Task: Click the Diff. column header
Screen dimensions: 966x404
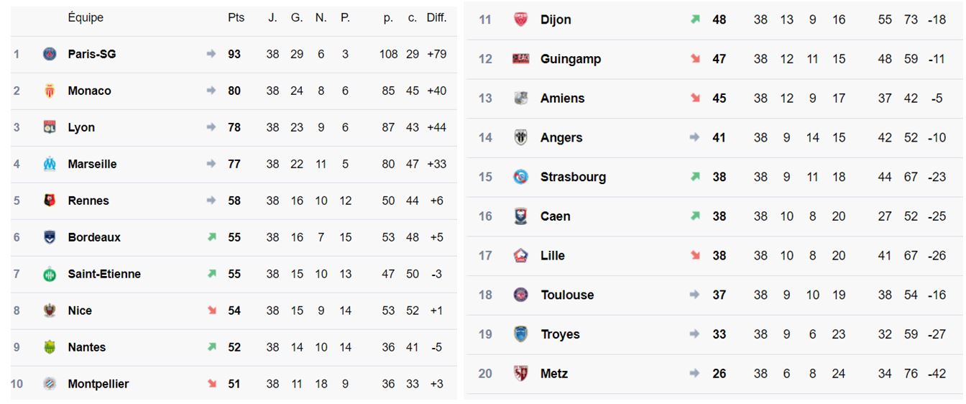Action: click(x=436, y=17)
